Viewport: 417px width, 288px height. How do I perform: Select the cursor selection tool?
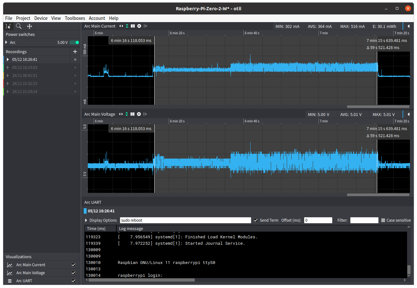point(8,26)
